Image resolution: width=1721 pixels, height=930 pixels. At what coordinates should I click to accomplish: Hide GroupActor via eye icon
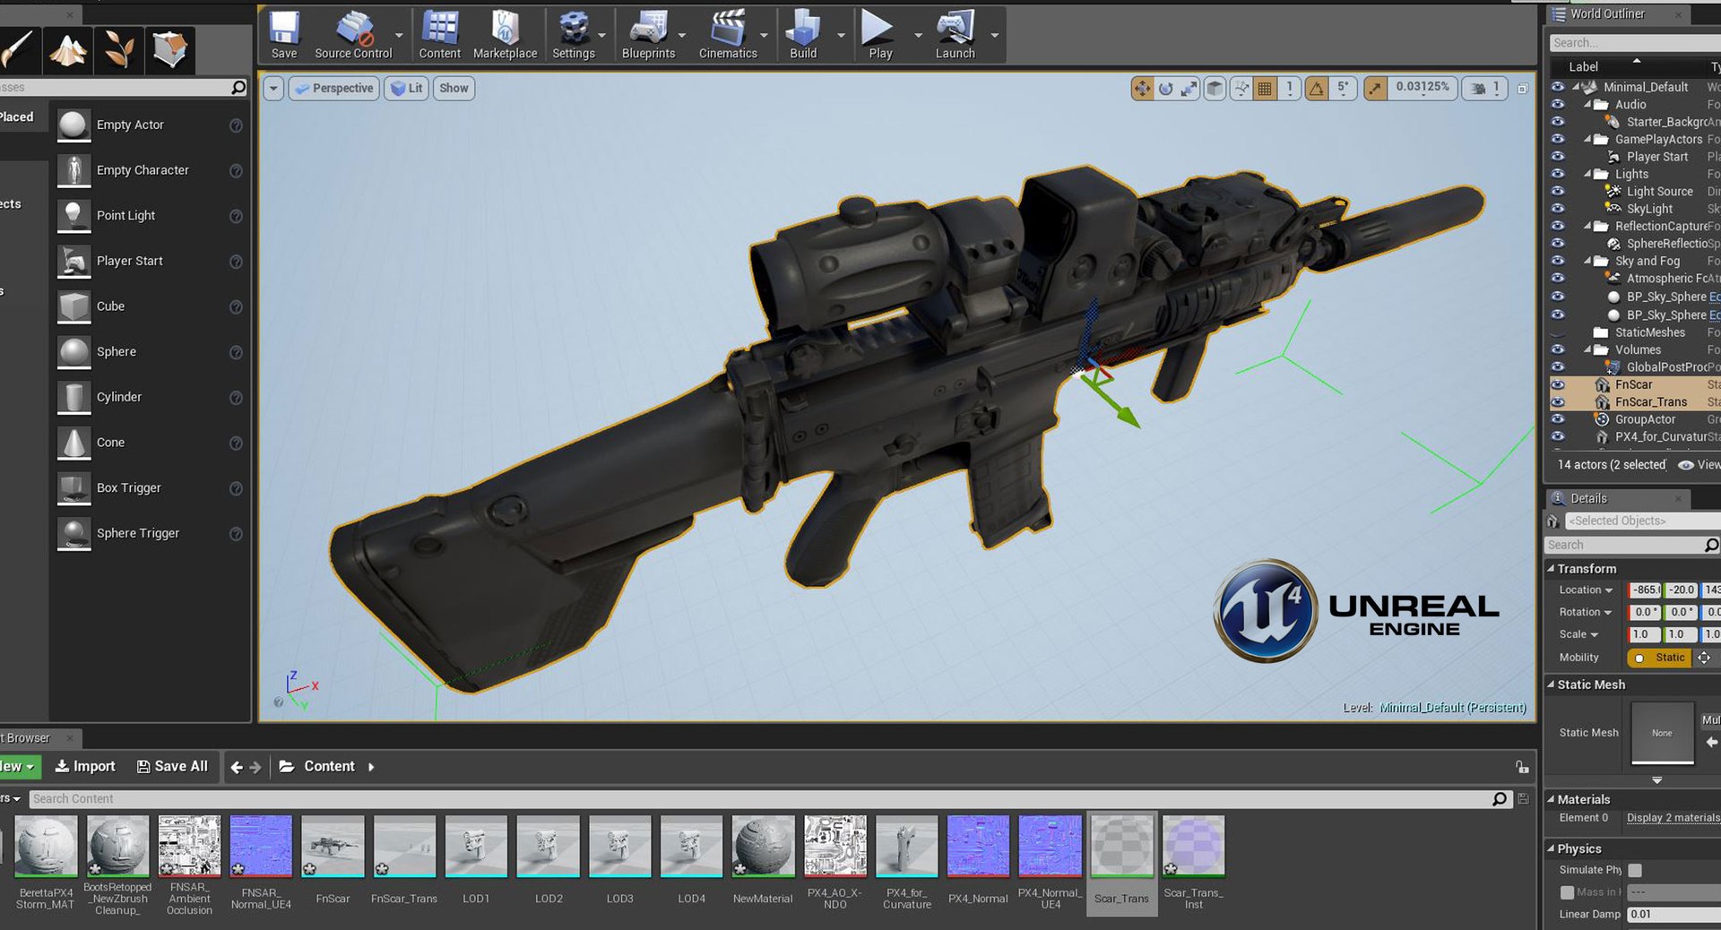(x=1558, y=419)
